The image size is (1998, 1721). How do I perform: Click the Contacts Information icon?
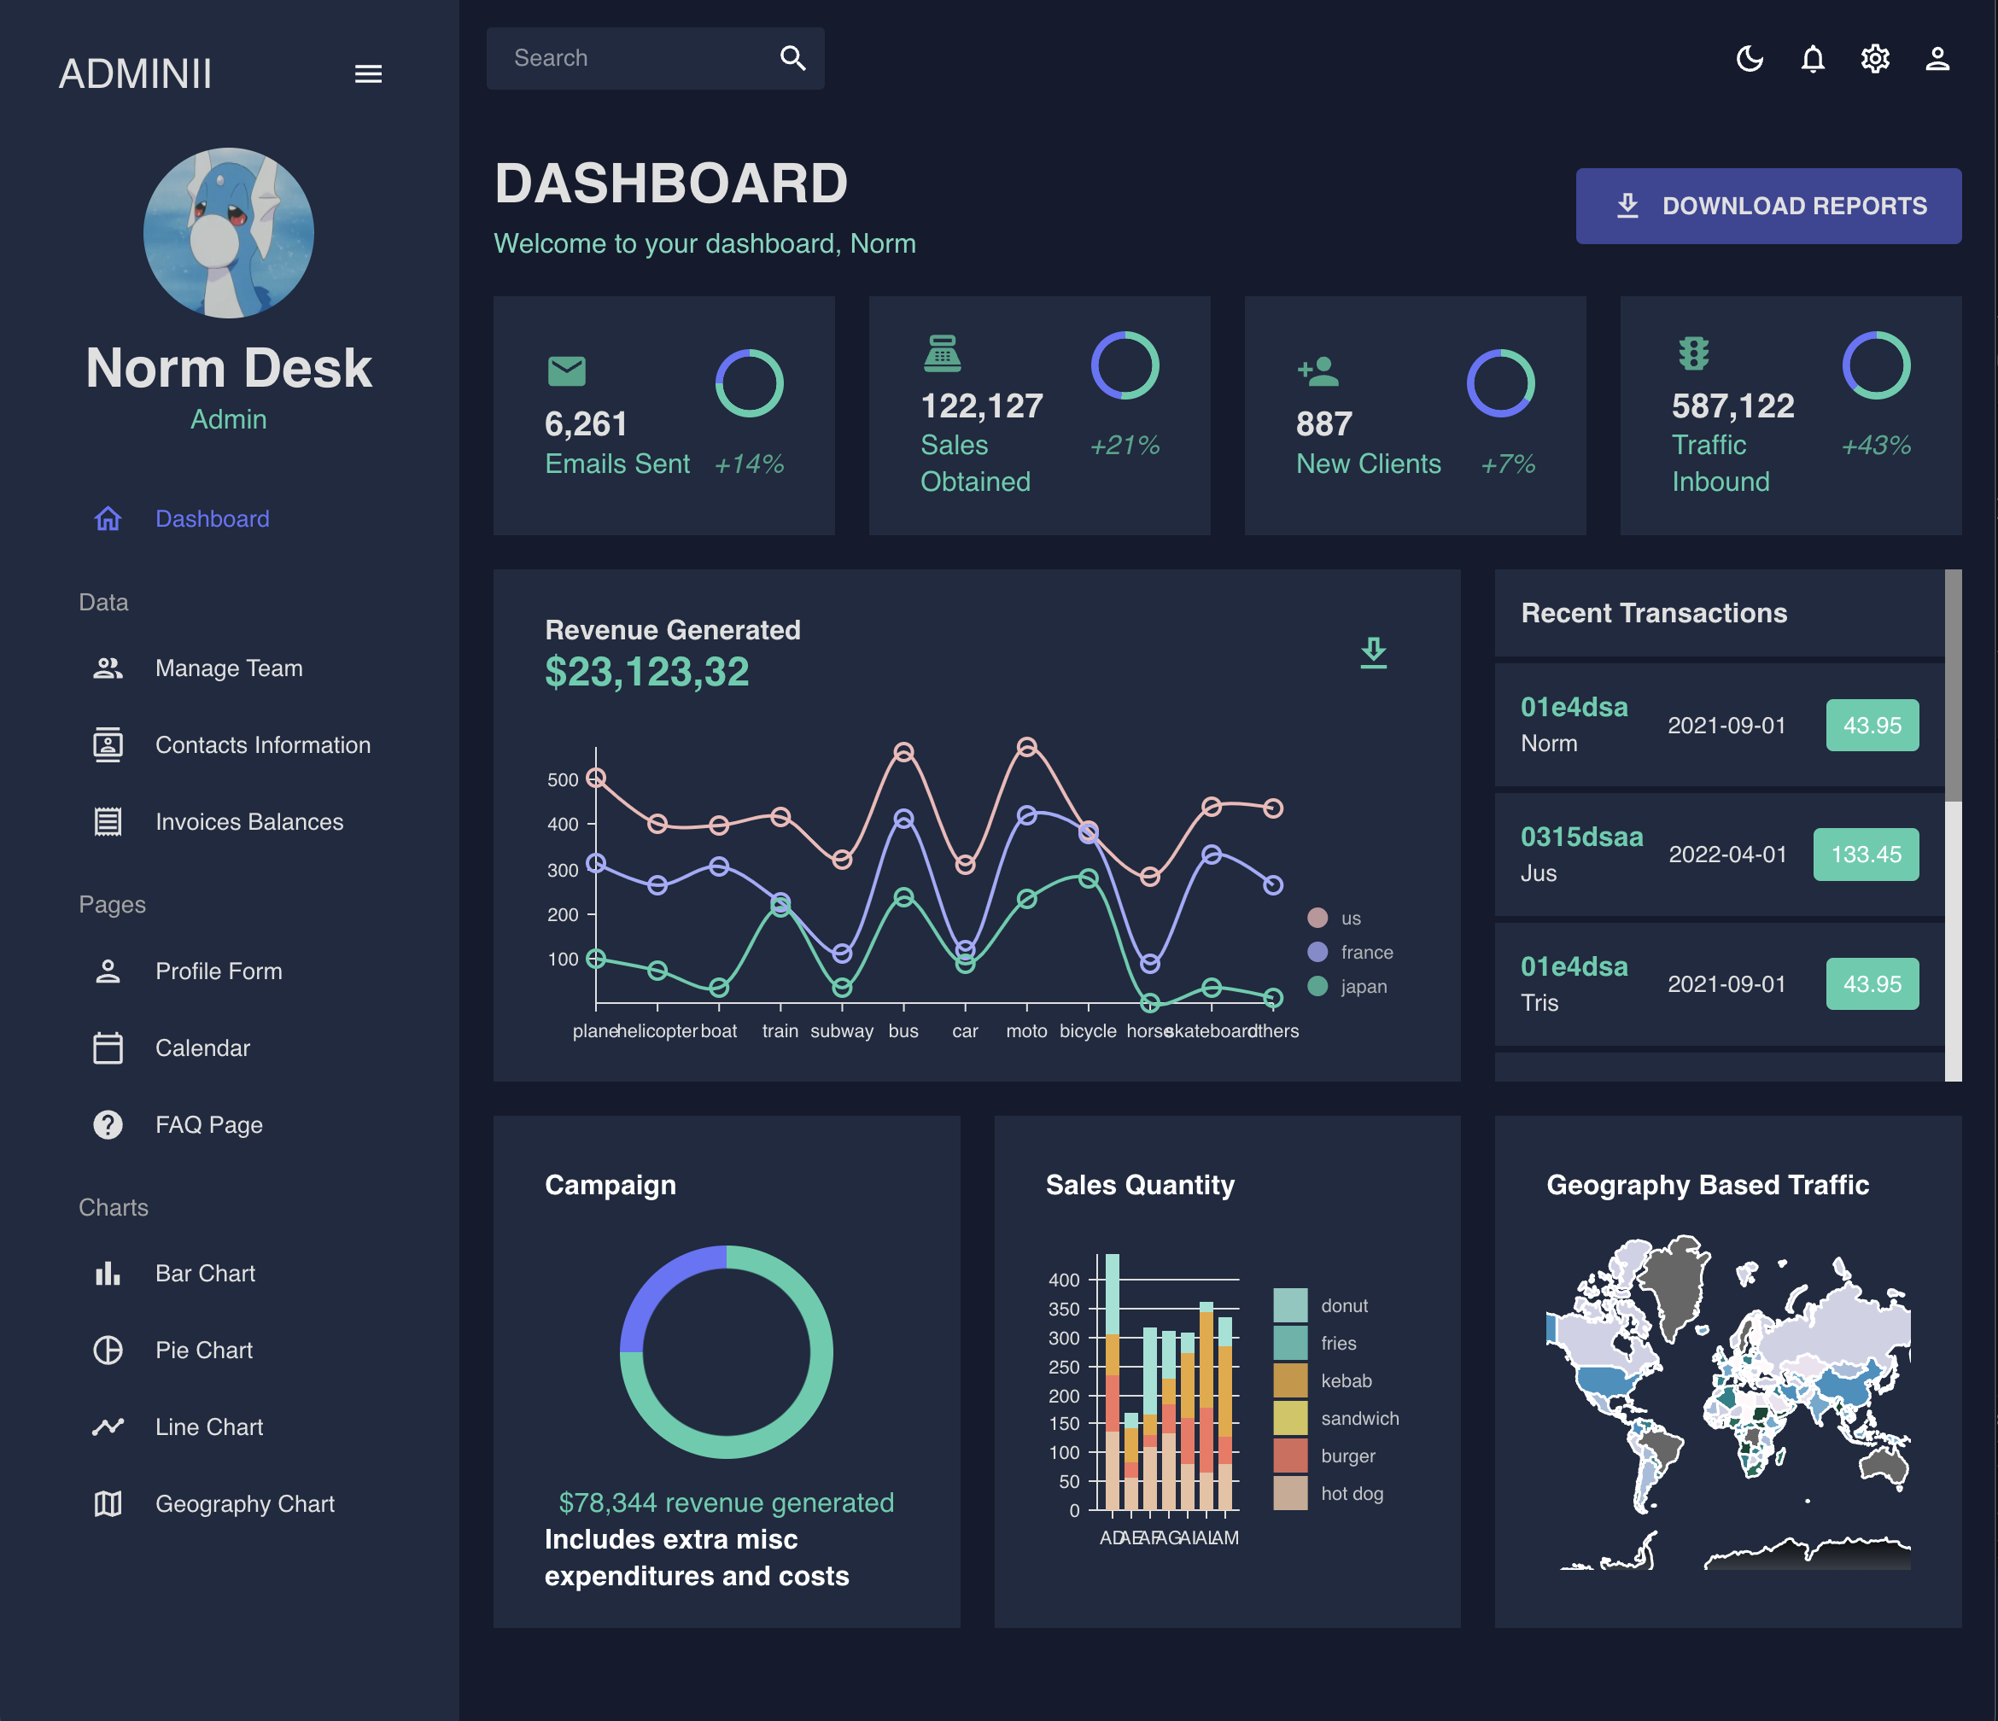point(108,744)
